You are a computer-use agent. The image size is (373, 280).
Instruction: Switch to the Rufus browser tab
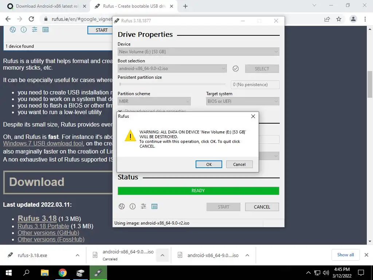click(x=134, y=6)
